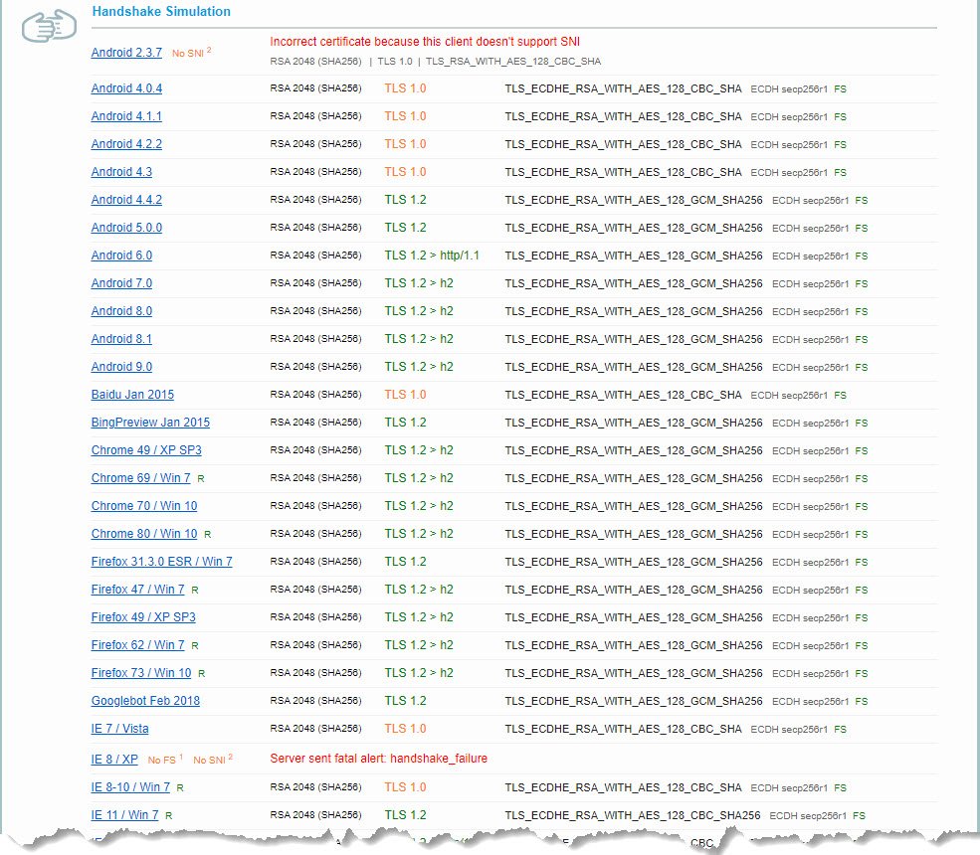Open the Firefox 73 / Win 10 link
The height and width of the screenshot is (855, 980).
point(141,673)
